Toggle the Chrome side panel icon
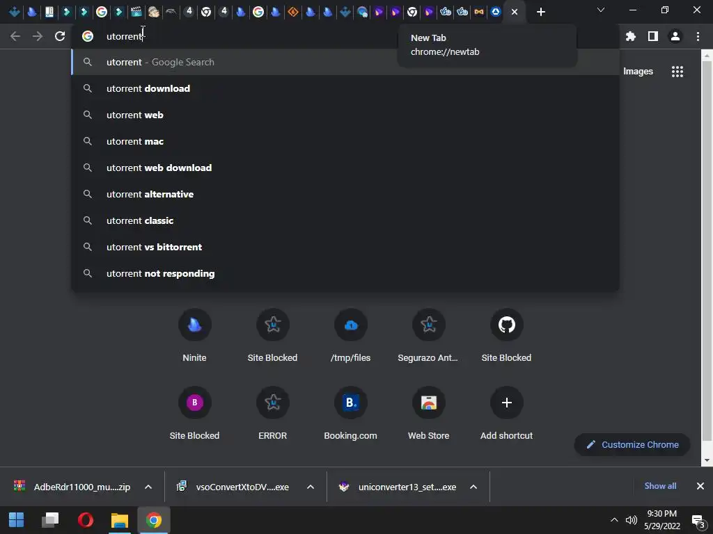Image resolution: width=713 pixels, height=534 pixels. click(x=653, y=36)
